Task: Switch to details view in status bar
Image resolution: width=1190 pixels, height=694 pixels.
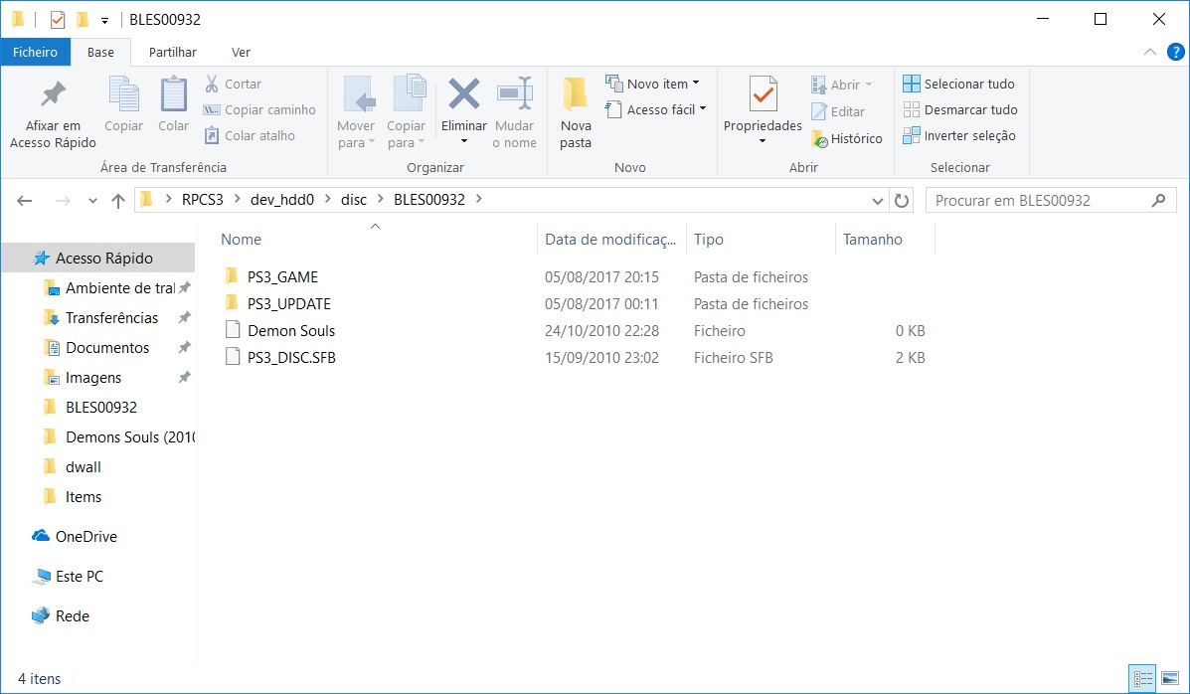Action: click(1143, 679)
